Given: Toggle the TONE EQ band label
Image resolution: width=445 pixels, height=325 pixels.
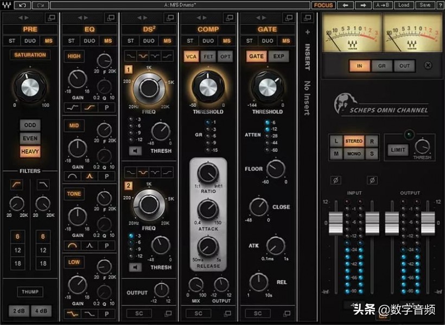Looking at the screenshot, I should (x=74, y=194).
